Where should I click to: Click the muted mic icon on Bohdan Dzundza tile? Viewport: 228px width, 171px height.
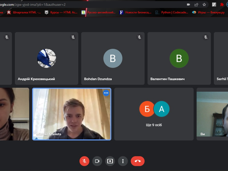click(x=140, y=37)
